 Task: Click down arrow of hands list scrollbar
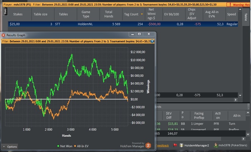(248, 134)
